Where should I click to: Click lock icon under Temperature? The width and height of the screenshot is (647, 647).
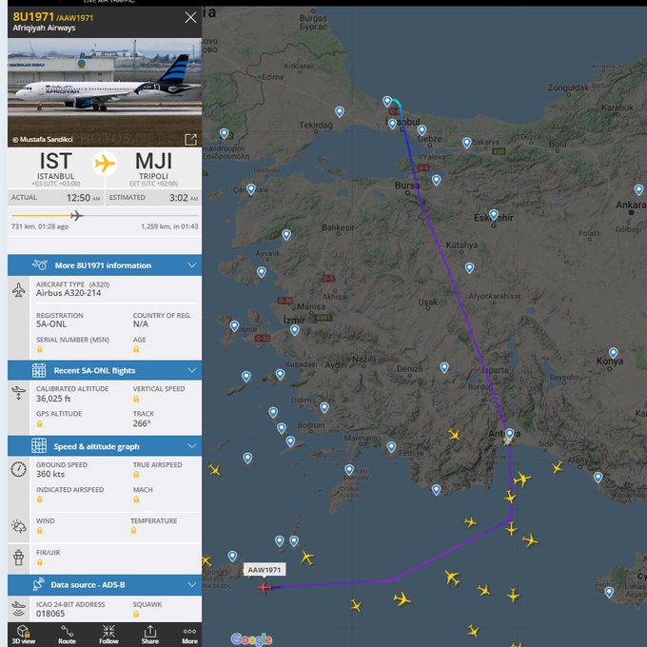134,530
